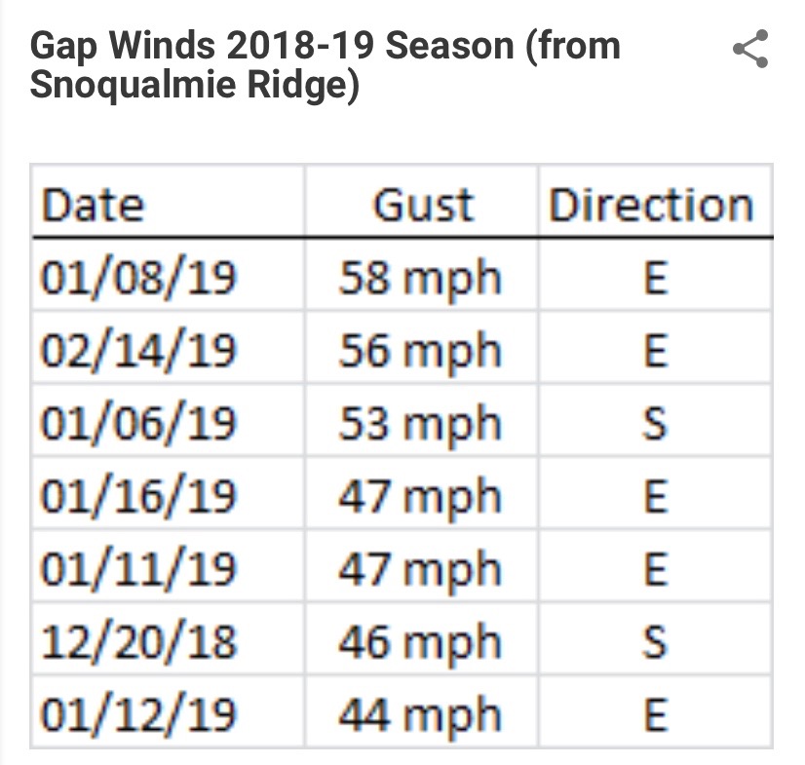Click the Gap Winds 2018-19 Season title
The width and height of the screenshot is (805, 765).
325,65
